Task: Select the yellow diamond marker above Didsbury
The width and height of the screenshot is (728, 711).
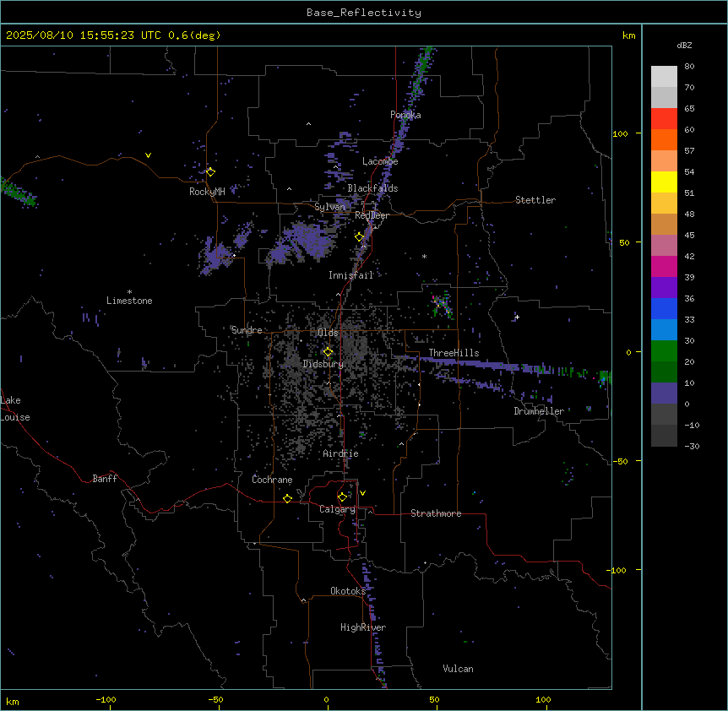Action: (329, 352)
